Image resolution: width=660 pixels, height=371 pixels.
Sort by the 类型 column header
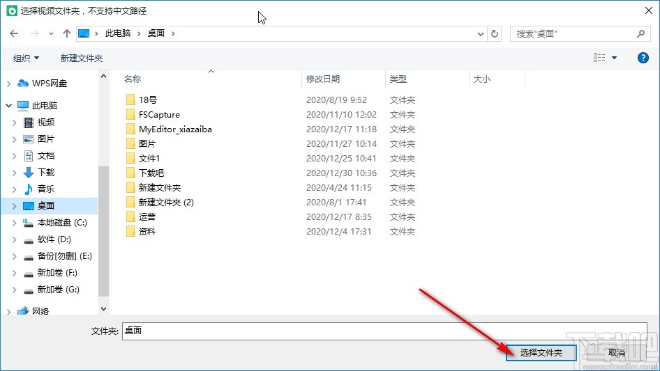398,79
